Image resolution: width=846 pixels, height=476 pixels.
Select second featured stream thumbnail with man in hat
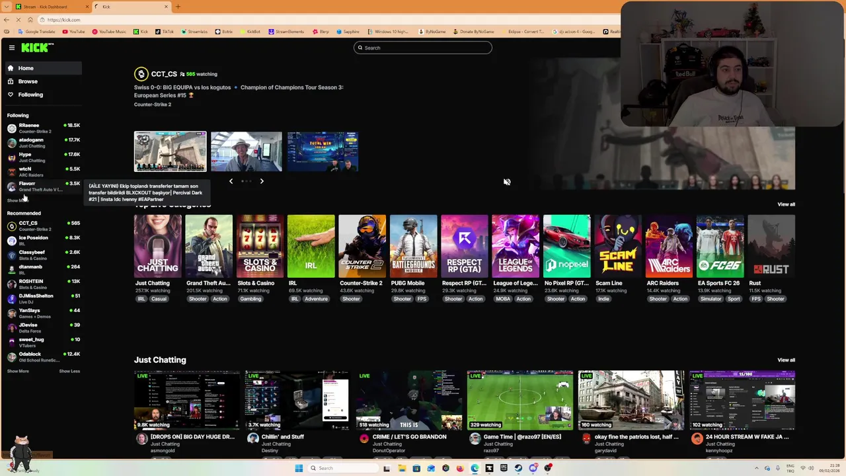coord(246,151)
